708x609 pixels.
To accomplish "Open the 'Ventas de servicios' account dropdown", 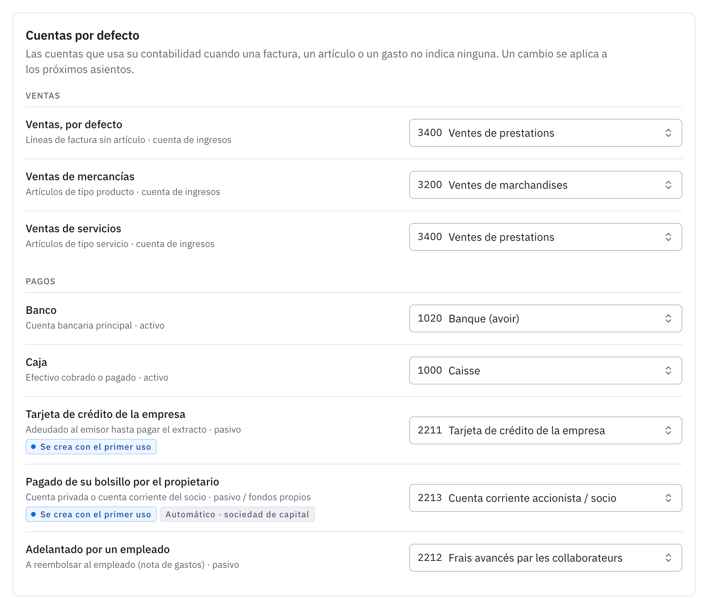I will pos(545,237).
